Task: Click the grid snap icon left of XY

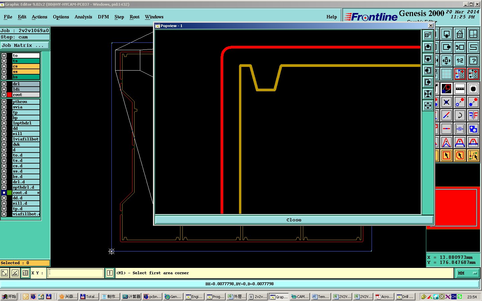Action: (25, 273)
